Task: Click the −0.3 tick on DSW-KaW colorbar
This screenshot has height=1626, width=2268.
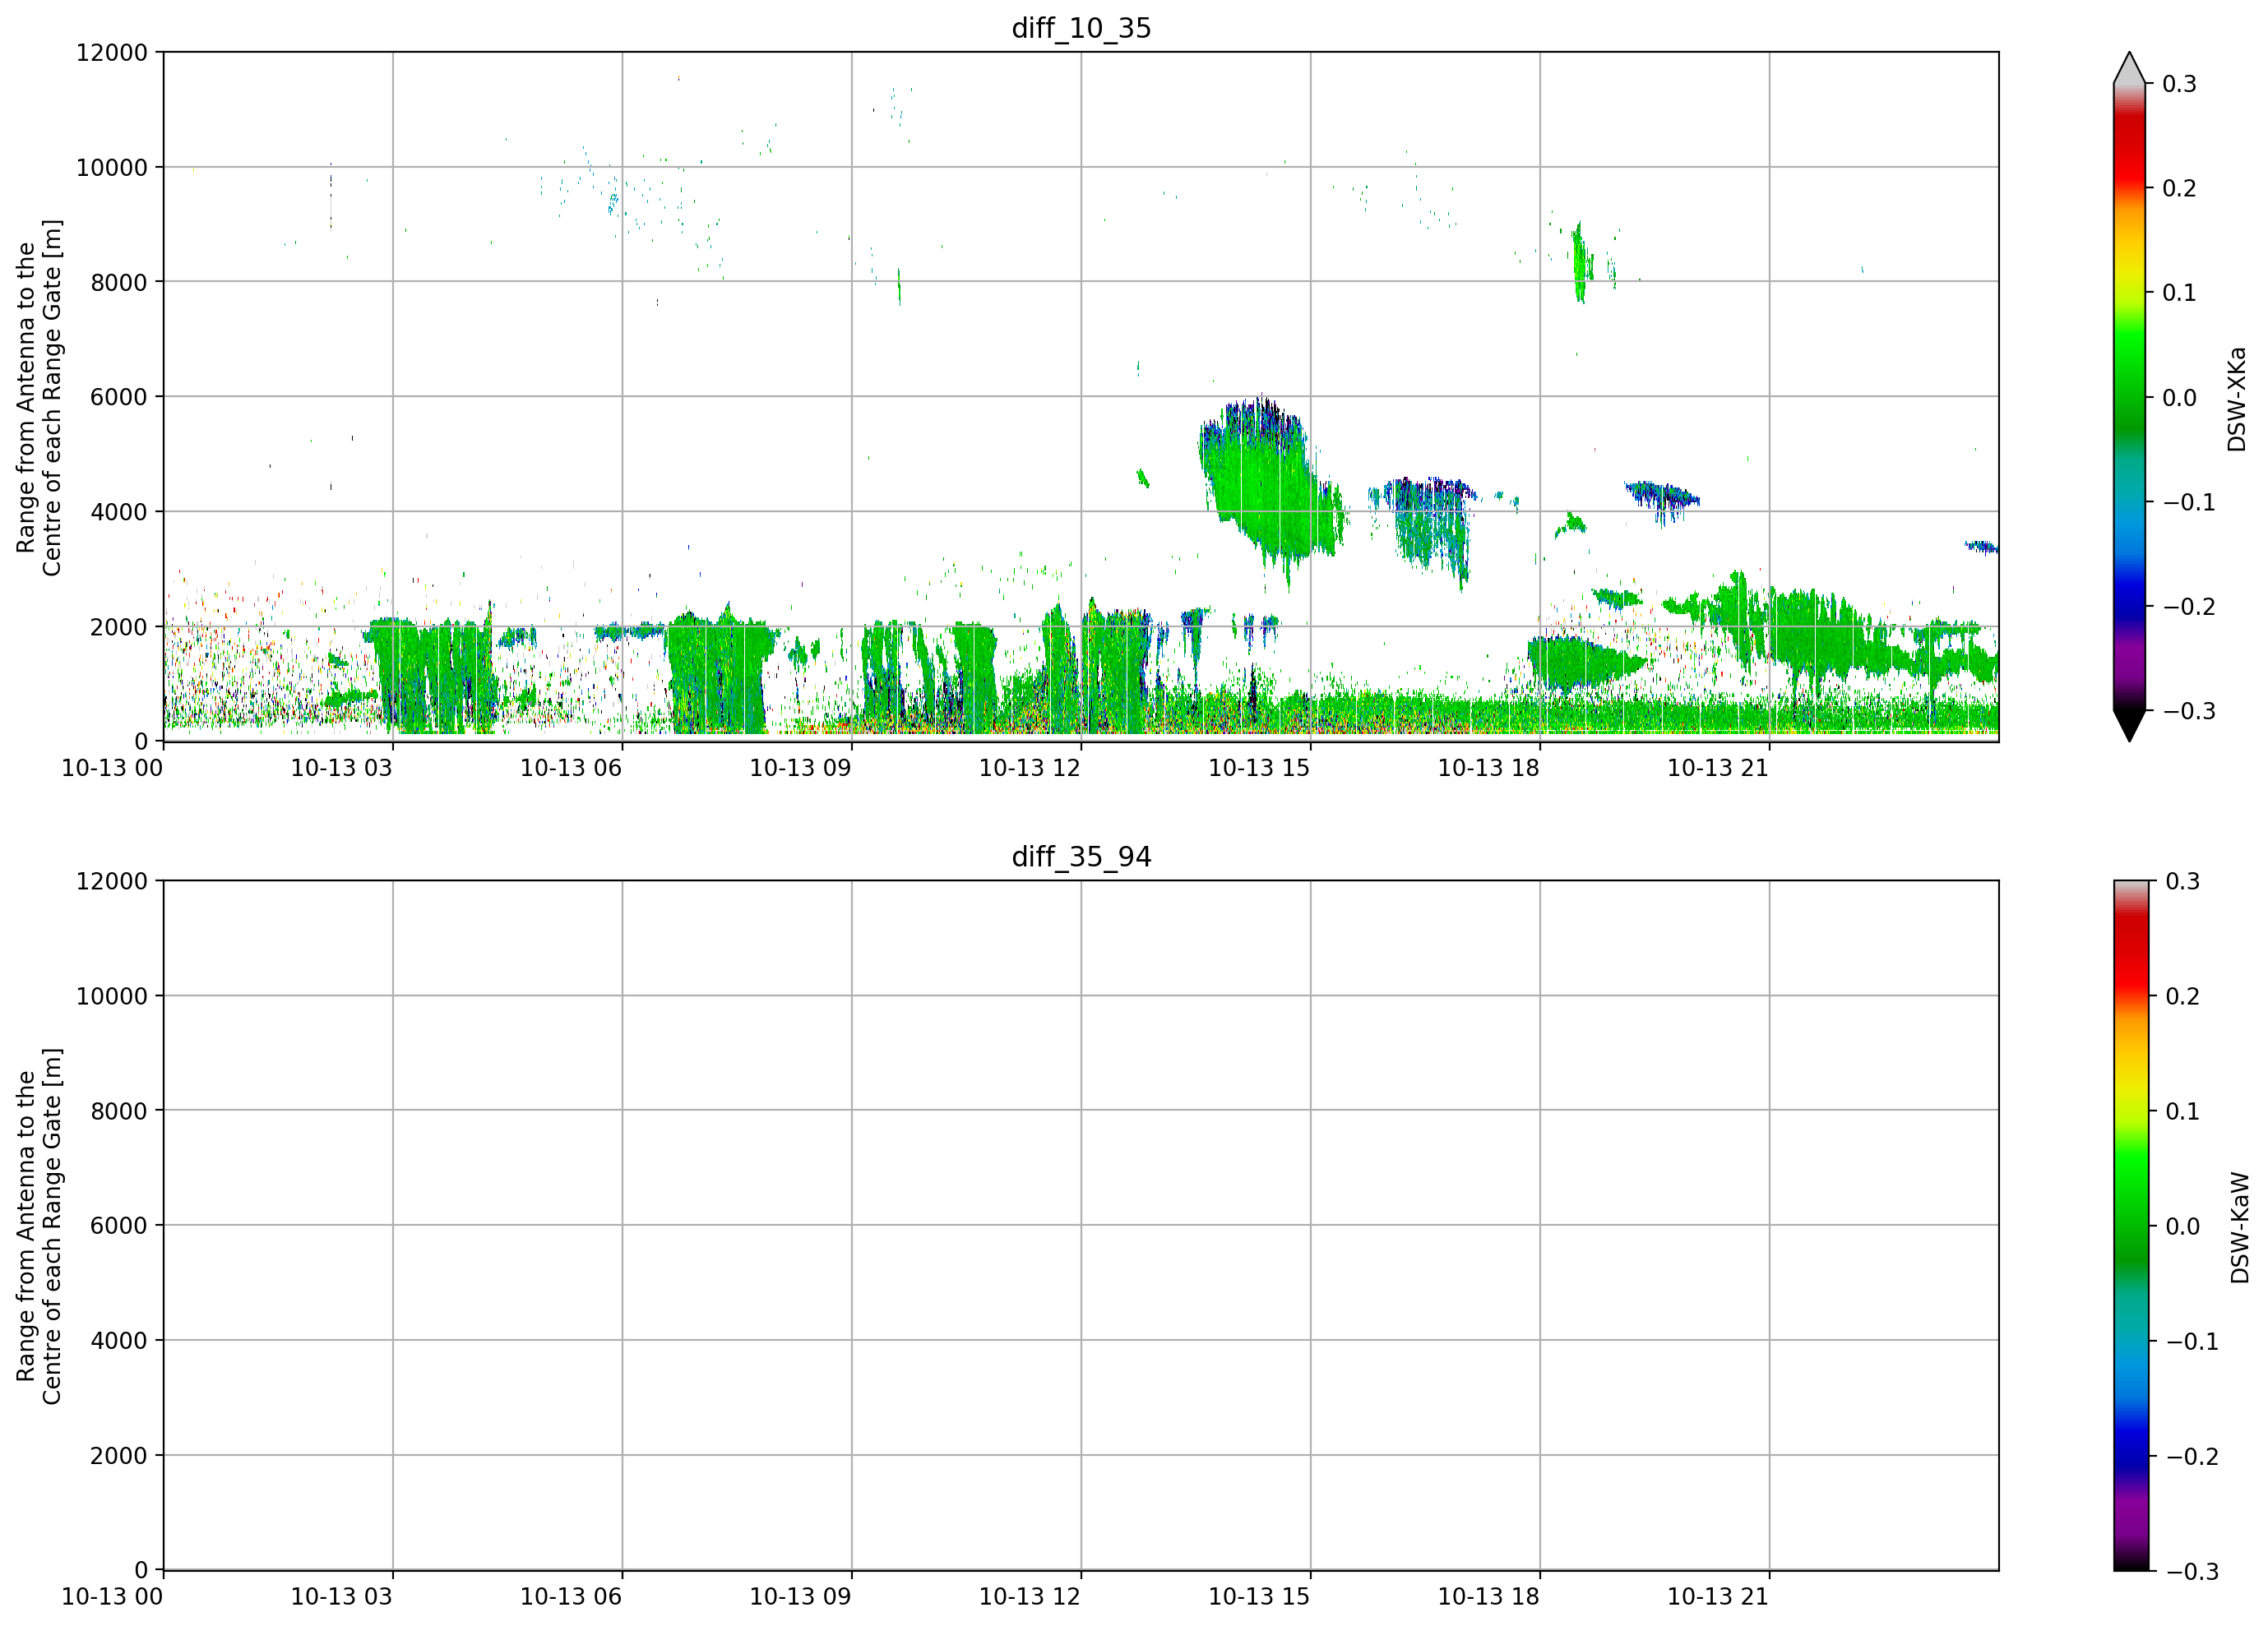Action: tap(2192, 1571)
